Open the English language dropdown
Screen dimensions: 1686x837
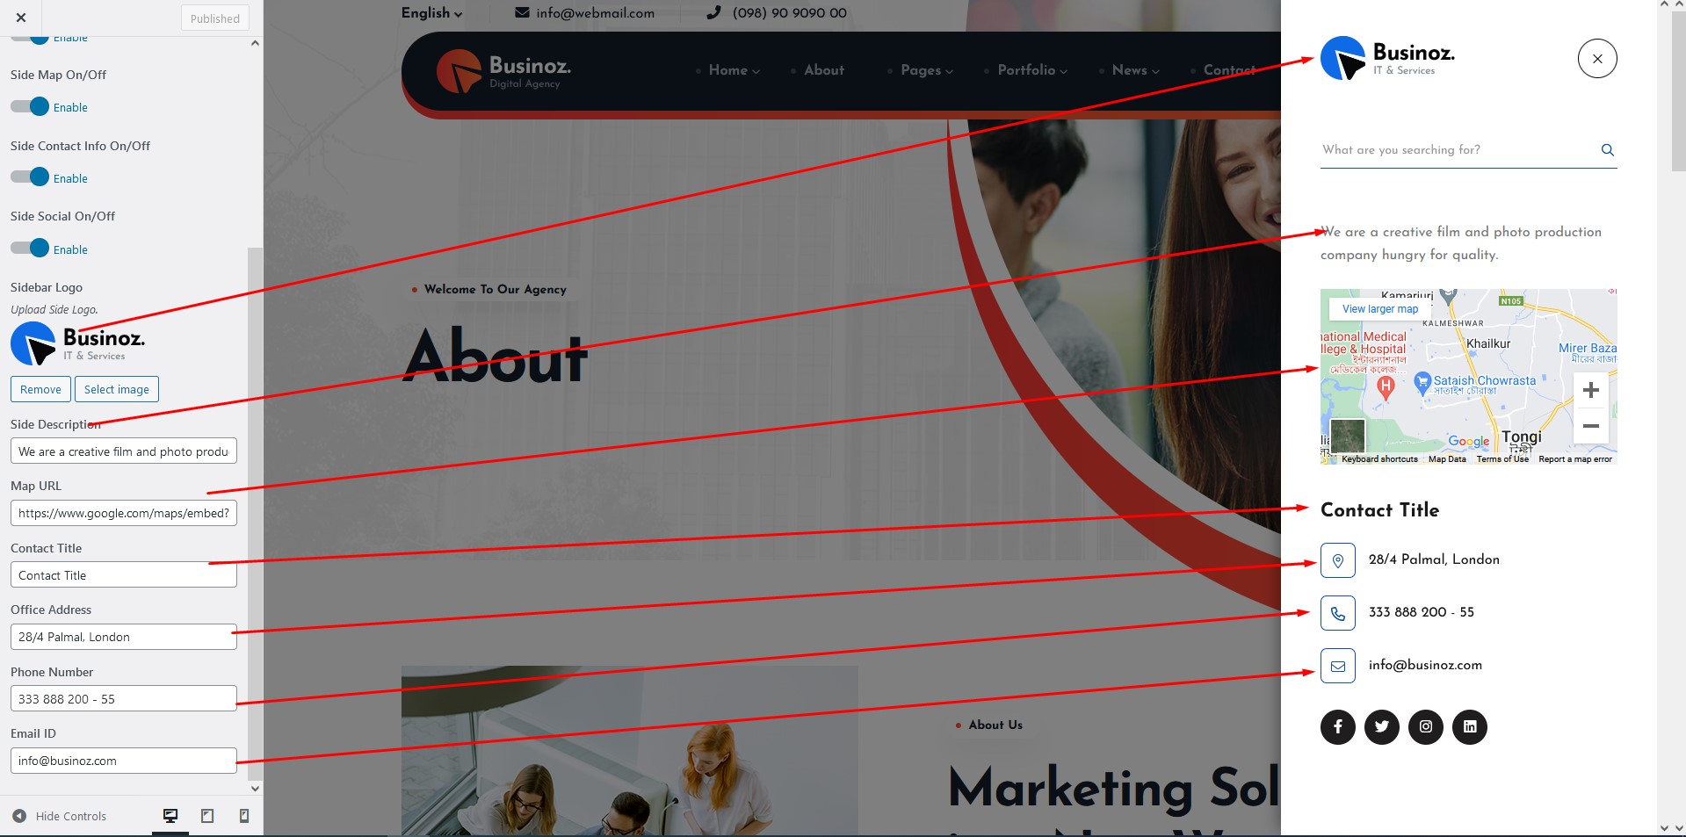pyautogui.click(x=431, y=13)
